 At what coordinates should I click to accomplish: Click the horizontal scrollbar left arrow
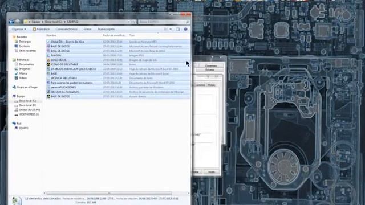44,194
